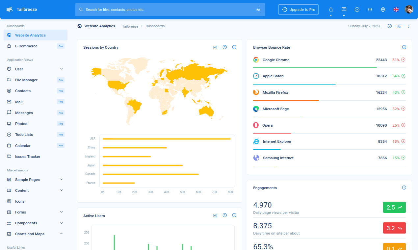
Task: Click the Internet Explorer icon
Action: 256,141
